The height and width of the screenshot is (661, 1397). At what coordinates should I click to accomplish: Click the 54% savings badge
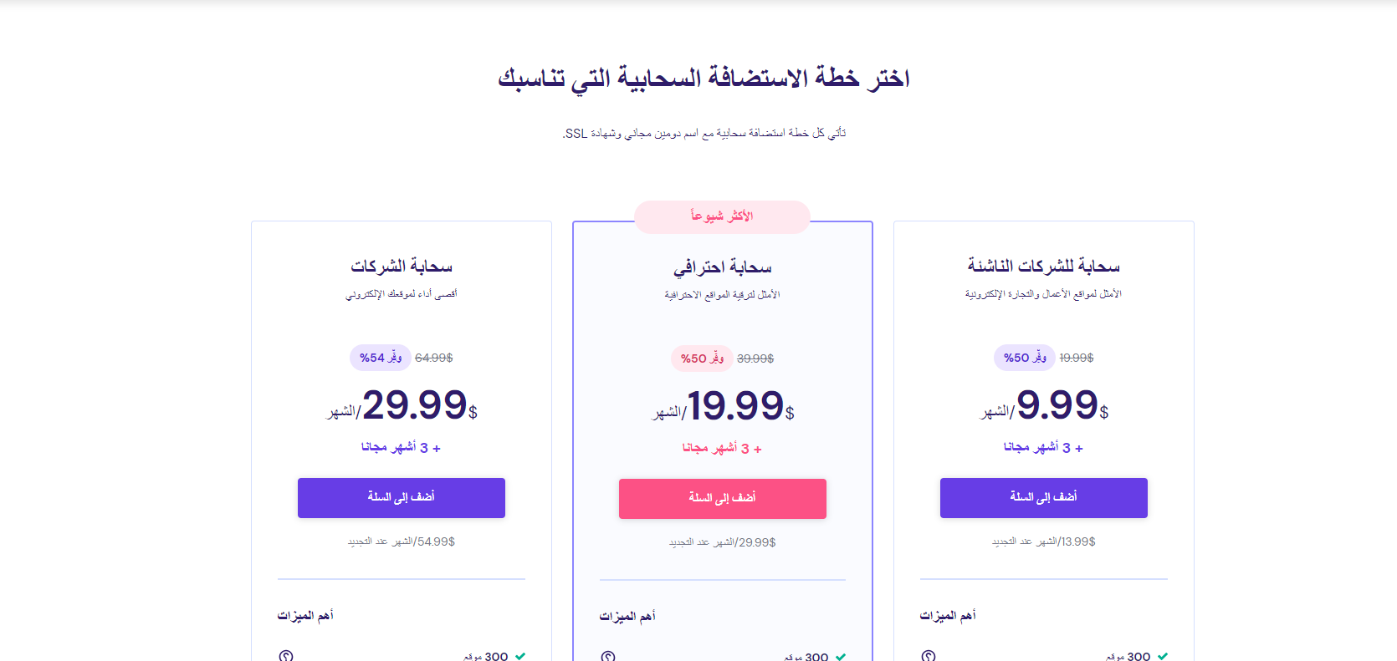click(381, 358)
